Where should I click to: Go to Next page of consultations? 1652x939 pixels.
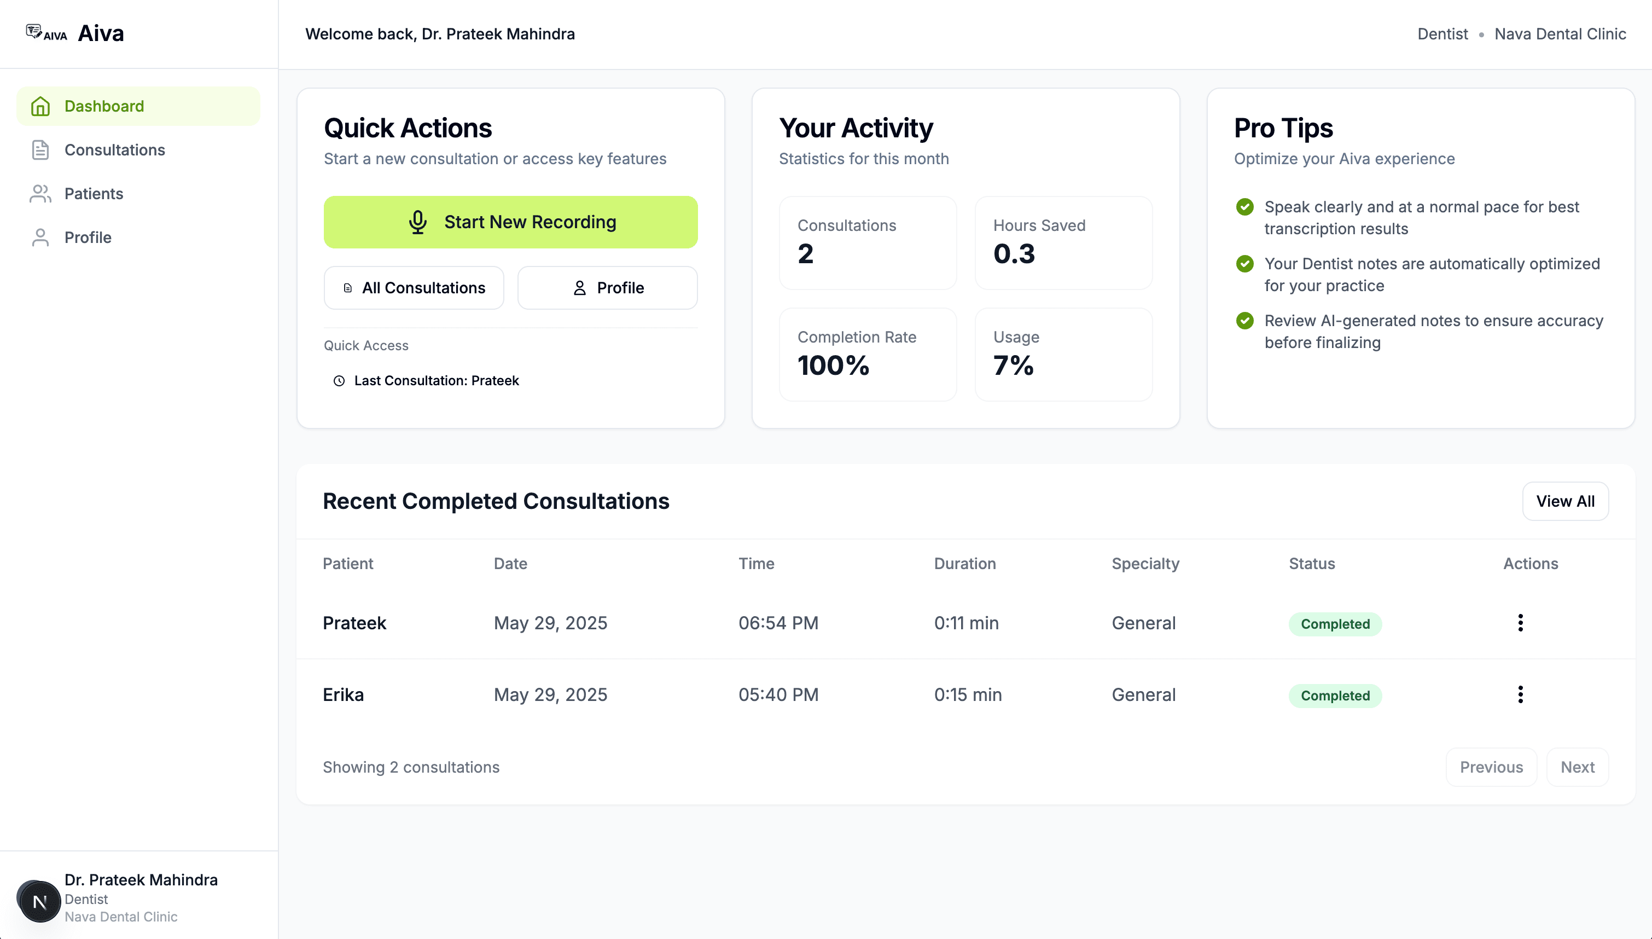click(x=1577, y=767)
